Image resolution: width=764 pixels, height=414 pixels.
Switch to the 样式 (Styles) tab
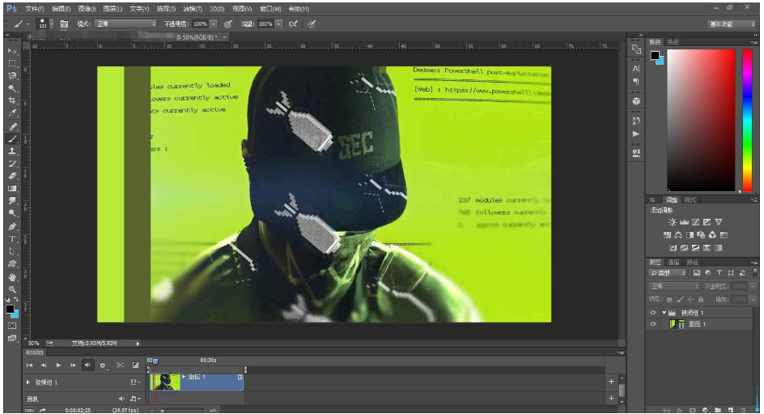690,199
